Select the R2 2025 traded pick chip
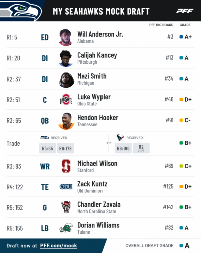Image resolution: width=201 pixels, height=253 pixels. point(141,148)
